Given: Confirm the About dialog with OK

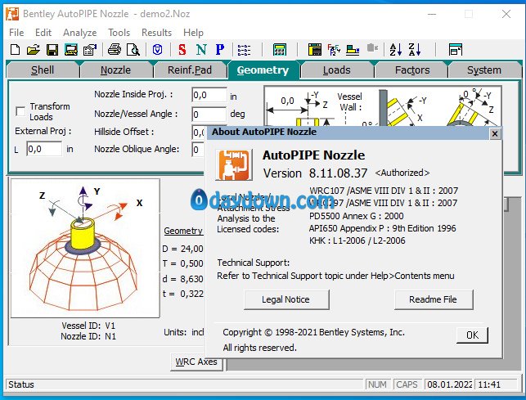Looking at the screenshot, I should click(x=472, y=335).
